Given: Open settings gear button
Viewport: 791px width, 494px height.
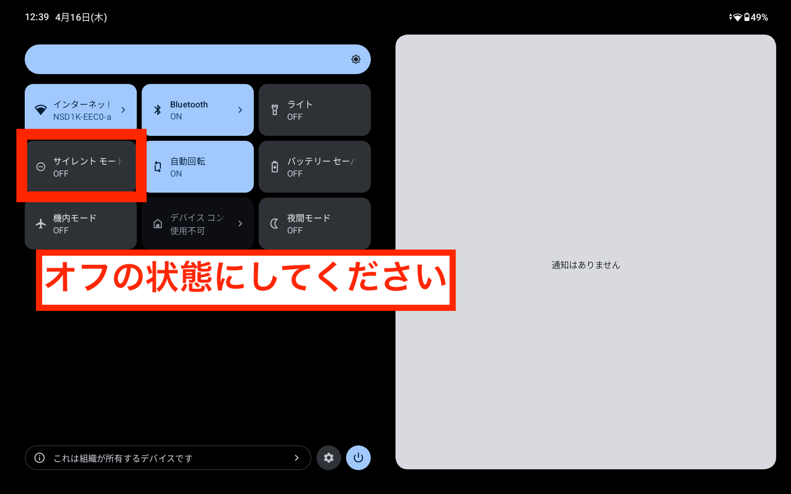Looking at the screenshot, I should (329, 458).
